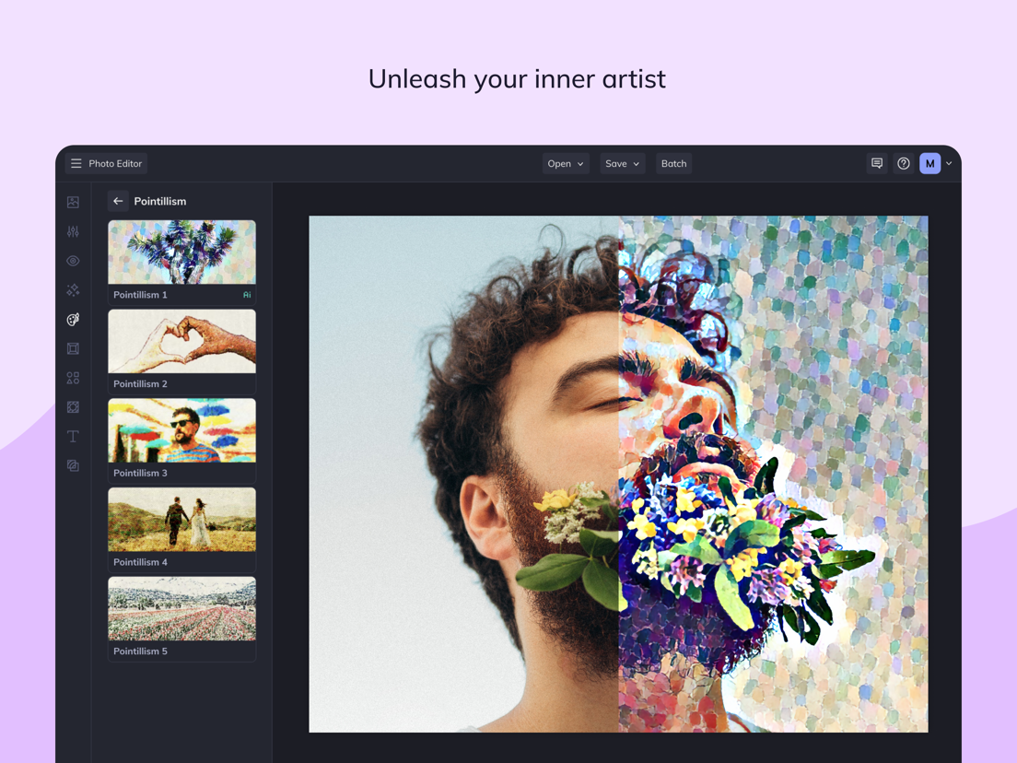
Task: Open the Overlays layers tool
Action: (x=74, y=465)
